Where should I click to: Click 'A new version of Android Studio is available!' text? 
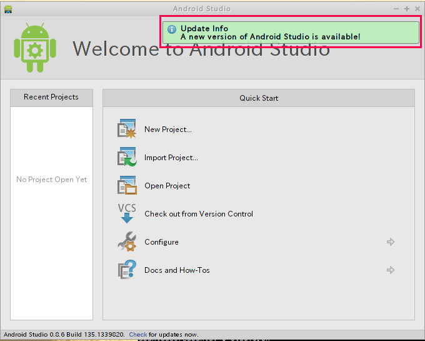click(270, 37)
